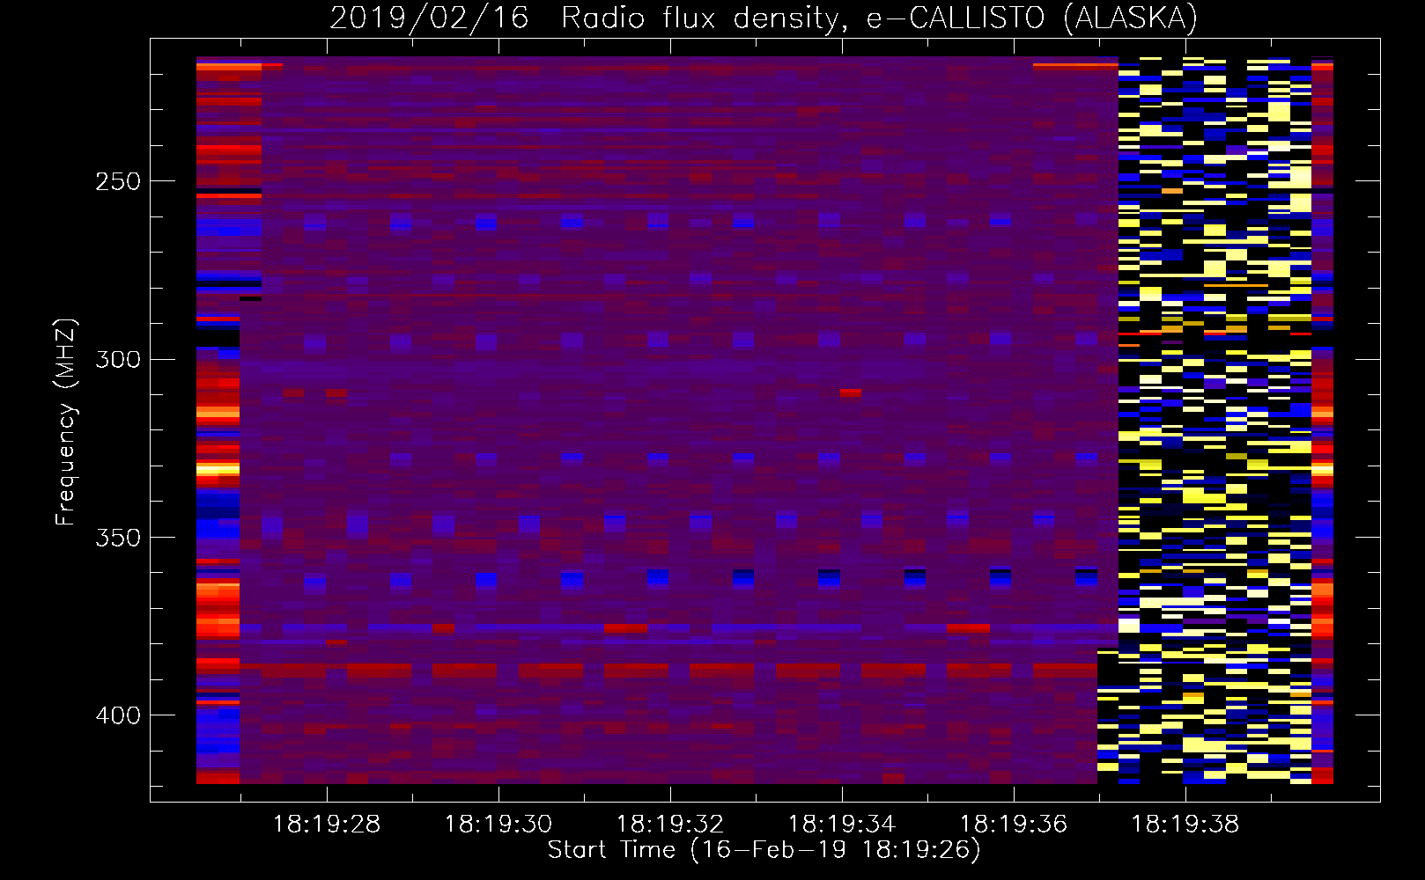Click the 350 frequency tick label

[117, 537]
